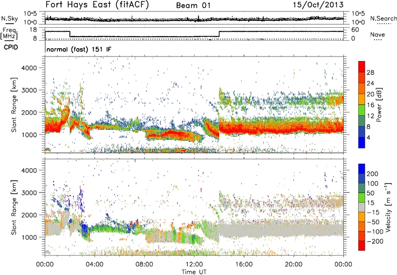Click the 'Beam 01' label

pos(194,5)
